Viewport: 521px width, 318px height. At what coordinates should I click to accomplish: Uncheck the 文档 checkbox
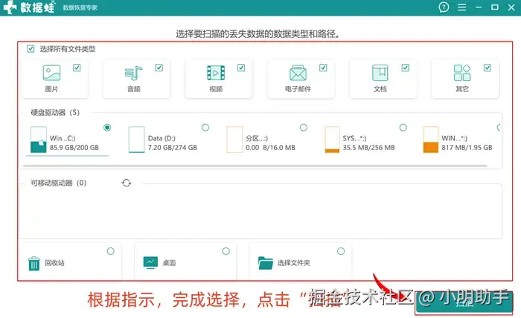406,68
